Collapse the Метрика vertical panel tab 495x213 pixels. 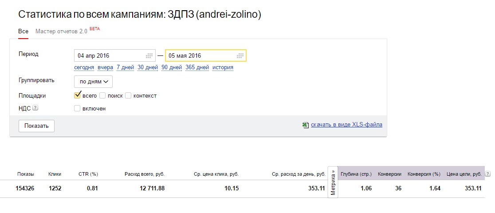click(333, 182)
